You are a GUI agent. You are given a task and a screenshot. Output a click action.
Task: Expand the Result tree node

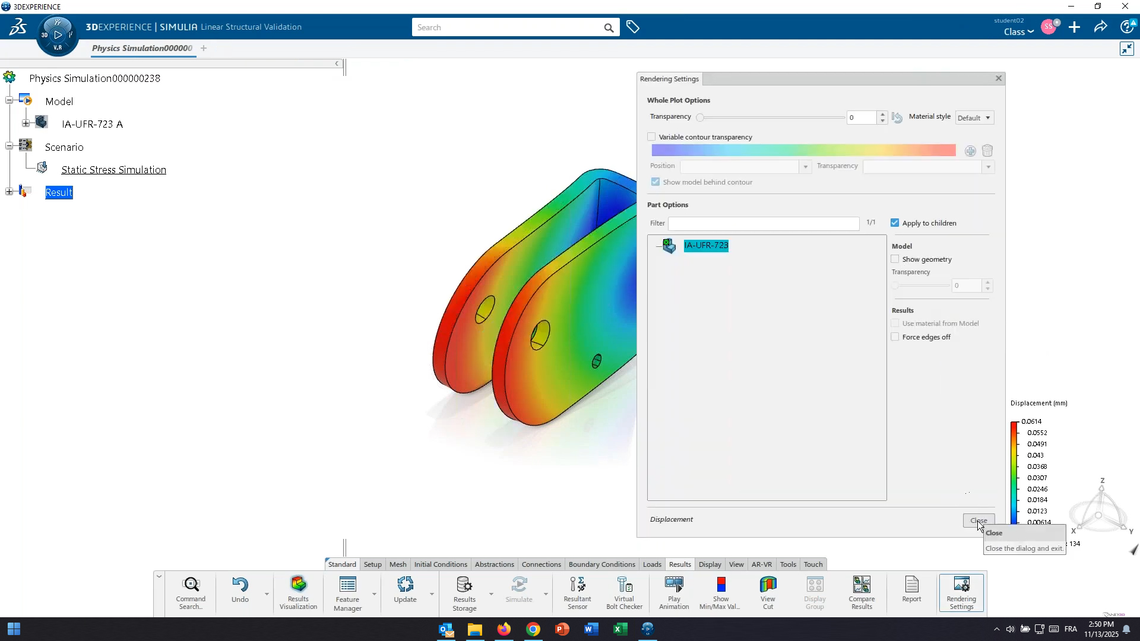pyautogui.click(x=9, y=191)
